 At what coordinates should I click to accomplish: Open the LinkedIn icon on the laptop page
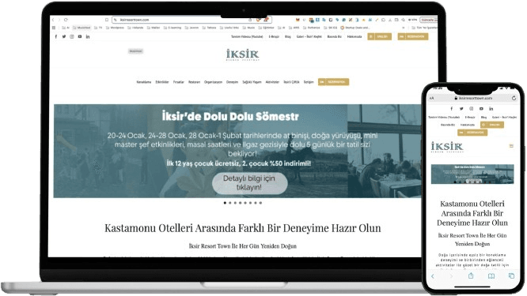(88, 36)
